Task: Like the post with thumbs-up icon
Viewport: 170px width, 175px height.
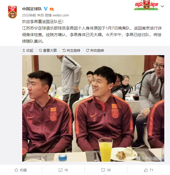Action: click(x=146, y=170)
